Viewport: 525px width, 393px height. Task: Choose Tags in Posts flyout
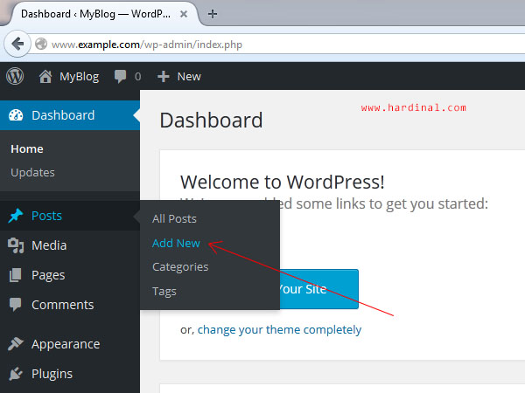click(x=164, y=292)
